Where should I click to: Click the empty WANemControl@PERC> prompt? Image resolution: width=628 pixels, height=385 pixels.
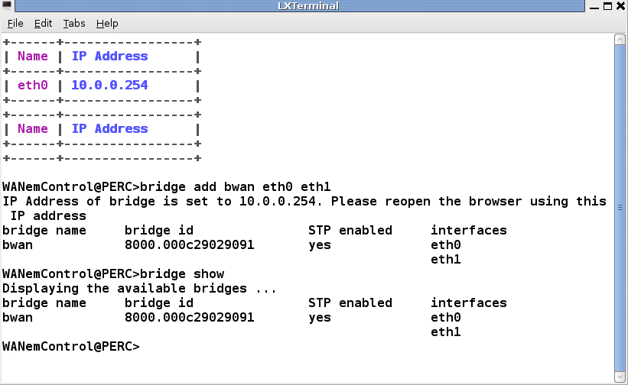coord(71,346)
